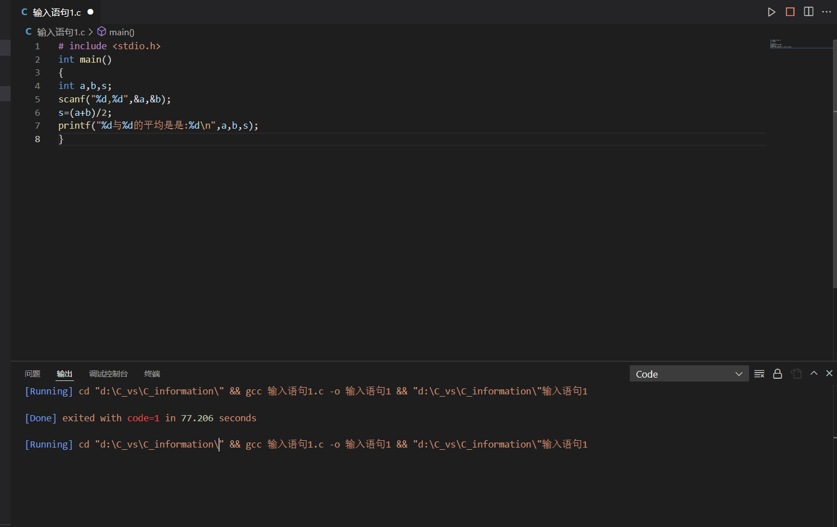Open the Code output channel dropdown
This screenshot has width=837, height=527.
click(x=689, y=374)
